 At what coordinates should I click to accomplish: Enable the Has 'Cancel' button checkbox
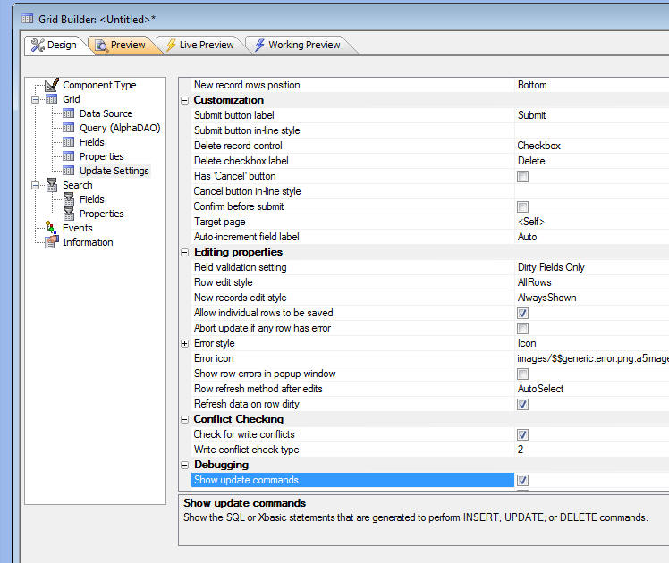point(522,176)
